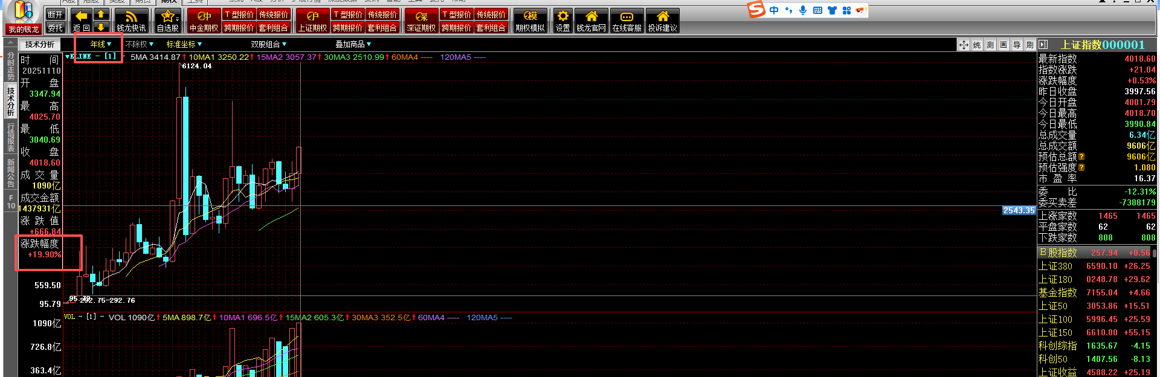Switch to 行情报表 sidebar tab
This screenshot has height=377, width=1160.
11,137
